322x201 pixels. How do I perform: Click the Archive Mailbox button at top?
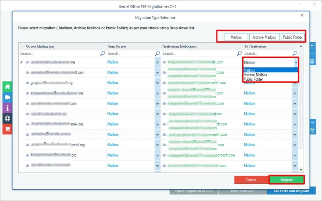coord(264,37)
